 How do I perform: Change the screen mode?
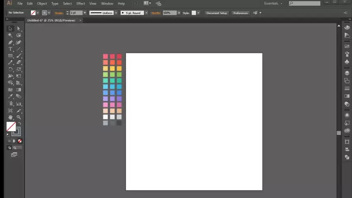click(14, 155)
